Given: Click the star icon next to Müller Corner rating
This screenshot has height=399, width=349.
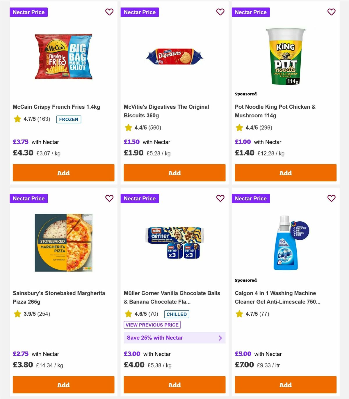Looking at the screenshot, I should (x=128, y=314).
